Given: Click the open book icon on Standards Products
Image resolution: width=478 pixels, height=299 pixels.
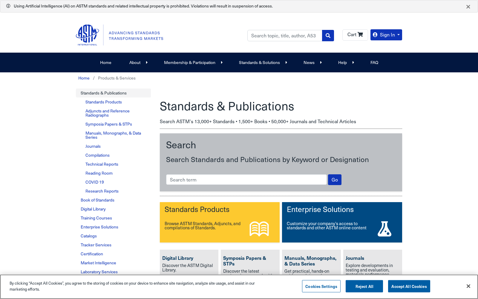Looking at the screenshot, I should (259, 229).
